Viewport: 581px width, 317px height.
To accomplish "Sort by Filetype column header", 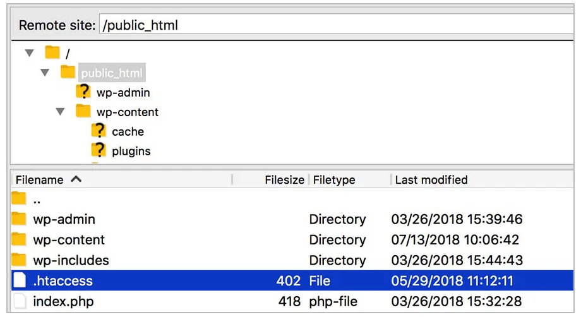I will (x=334, y=180).
